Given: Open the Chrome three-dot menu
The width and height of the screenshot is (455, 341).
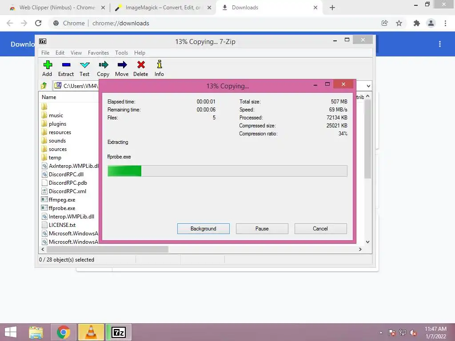Looking at the screenshot, I should [x=445, y=23].
